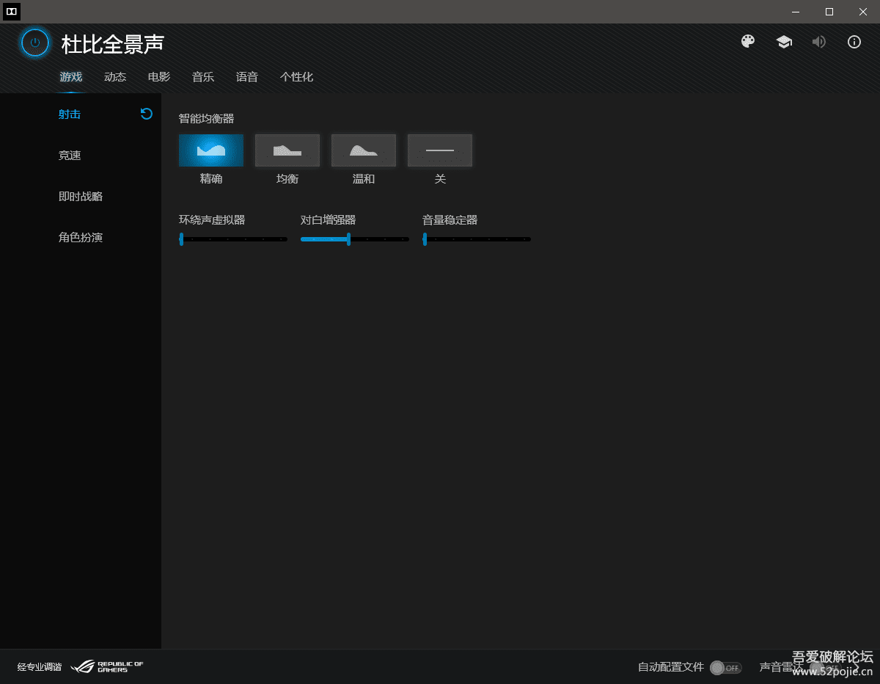Image resolution: width=880 pixels, height=684 pixels.
Task: Click the Dolby power button icon
Action: click(x=35, y=43)
